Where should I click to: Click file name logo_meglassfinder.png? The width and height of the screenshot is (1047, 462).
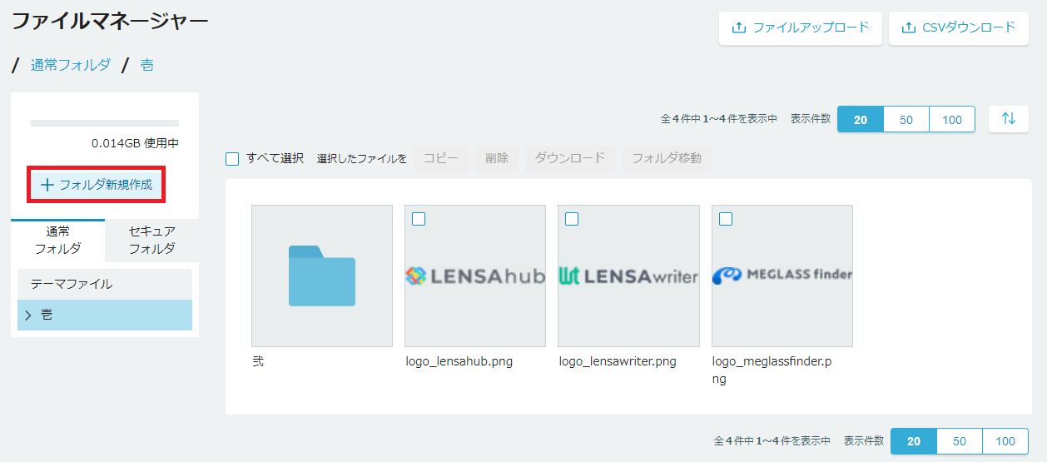point(772,370)
